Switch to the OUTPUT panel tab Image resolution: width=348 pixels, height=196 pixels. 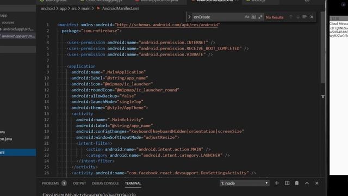(x=79, y=183)
